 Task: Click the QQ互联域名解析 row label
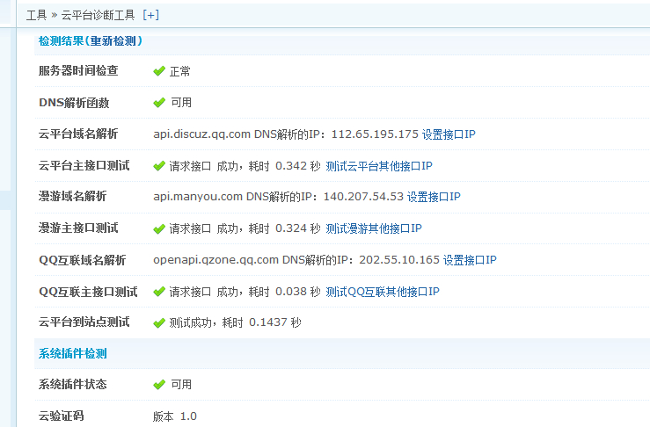82,260
